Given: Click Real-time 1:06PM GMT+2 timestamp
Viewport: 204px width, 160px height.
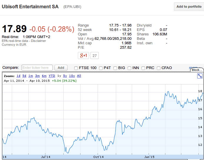Looking at the screenshot, I should pyautogui.click(x=26, y=37).
